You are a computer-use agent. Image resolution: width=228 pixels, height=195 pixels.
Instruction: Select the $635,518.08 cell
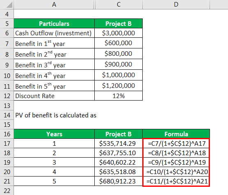point(119,172)
